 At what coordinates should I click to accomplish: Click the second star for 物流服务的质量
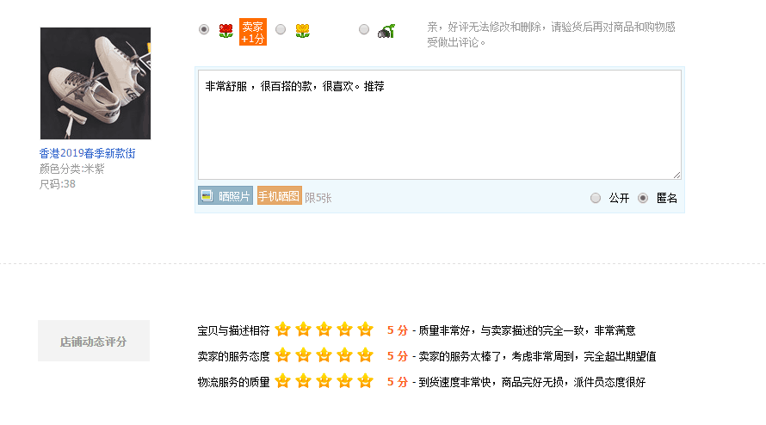tap(303, 381)
